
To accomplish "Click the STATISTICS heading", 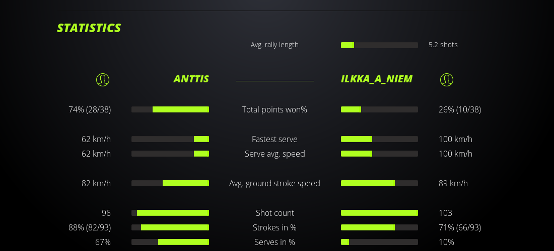I will click(x=89, y=28).
